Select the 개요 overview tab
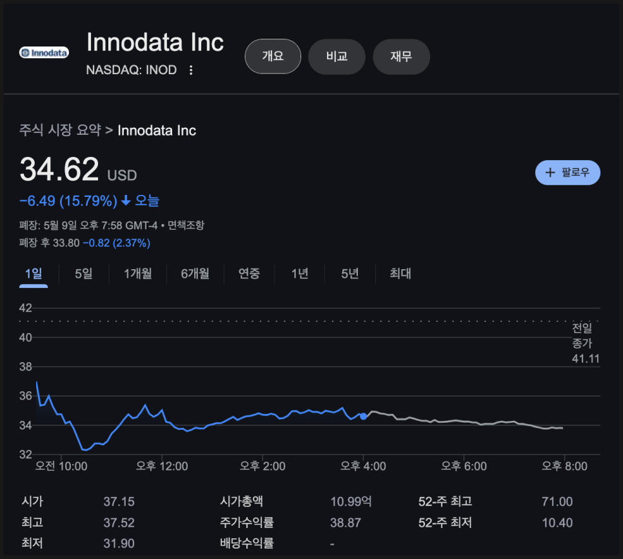 coord(273,56)
